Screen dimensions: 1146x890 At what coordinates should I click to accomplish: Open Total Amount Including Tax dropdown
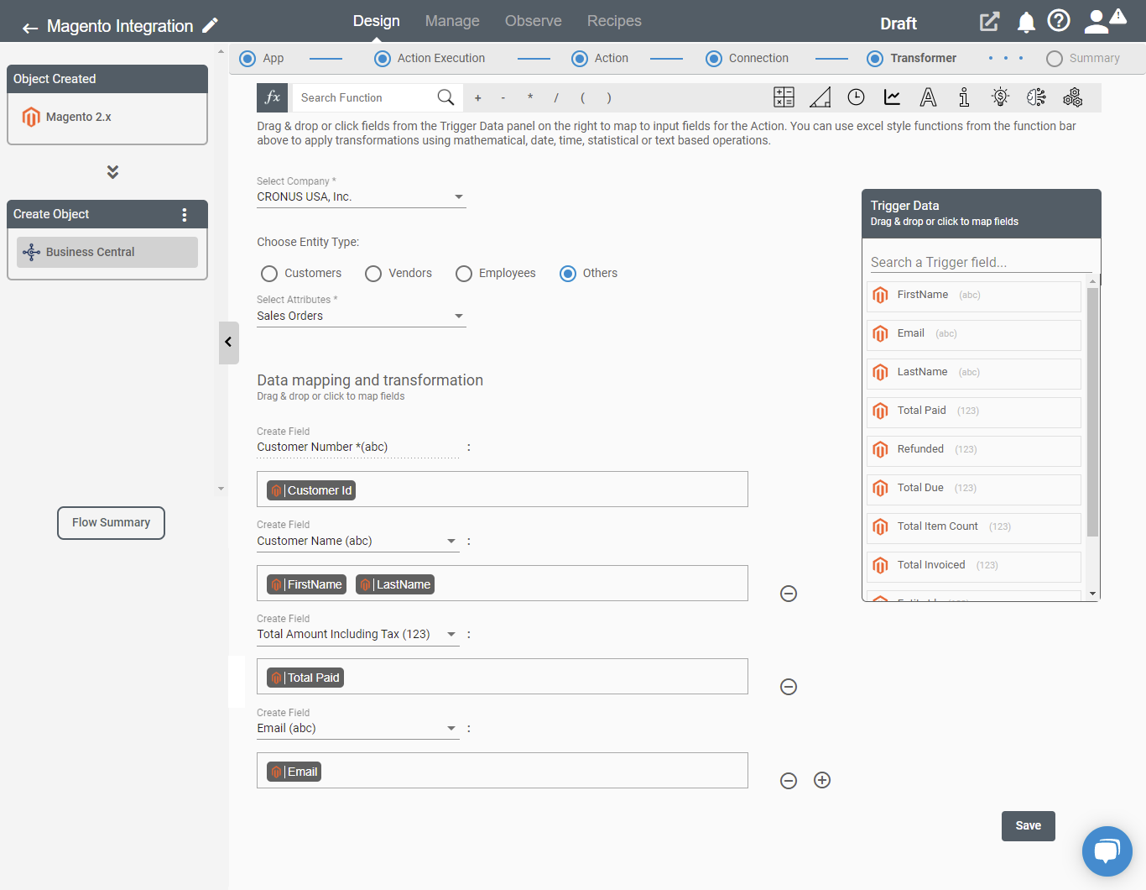[357, 635]
